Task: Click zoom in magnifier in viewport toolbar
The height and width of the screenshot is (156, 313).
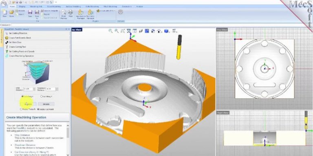Action: click(117, 30)
